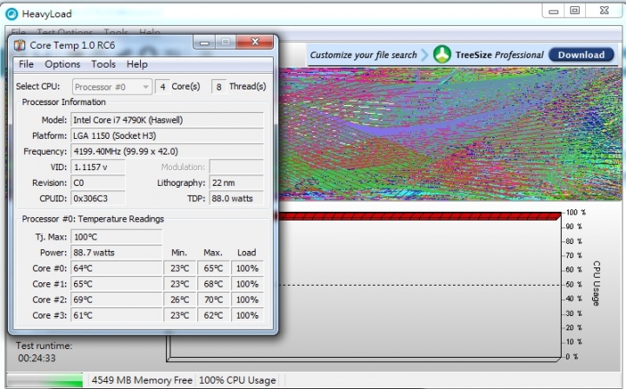
Task: Open the Tools menu in Core Temp
Action: [x=103, y=64]
